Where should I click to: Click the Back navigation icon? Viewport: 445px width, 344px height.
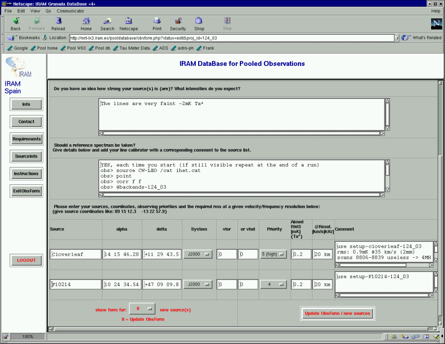coord(15,21)
